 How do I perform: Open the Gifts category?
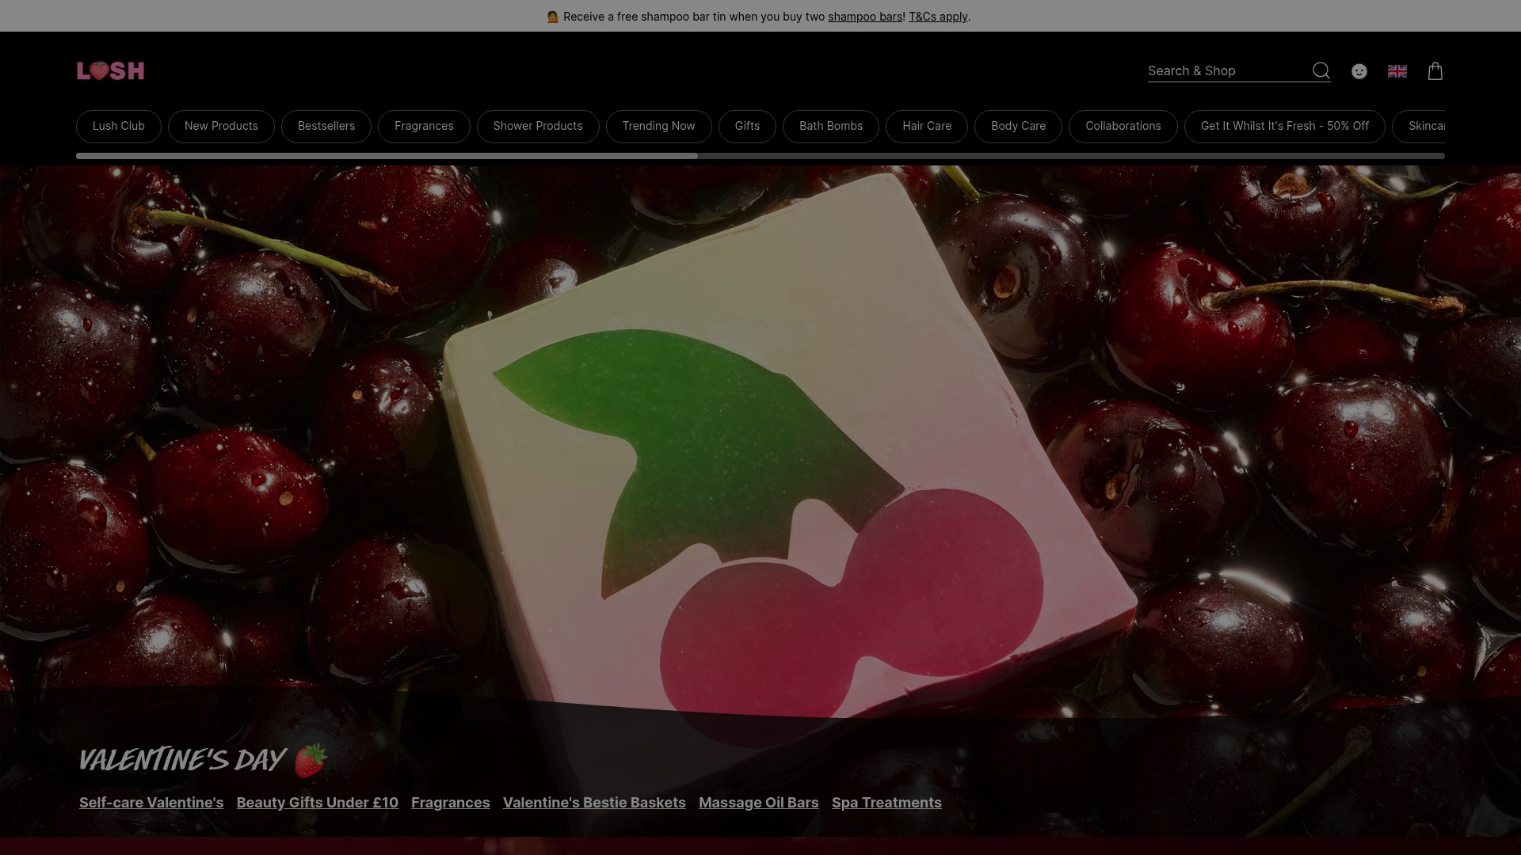pyautogui.click(x=747, y=127)
